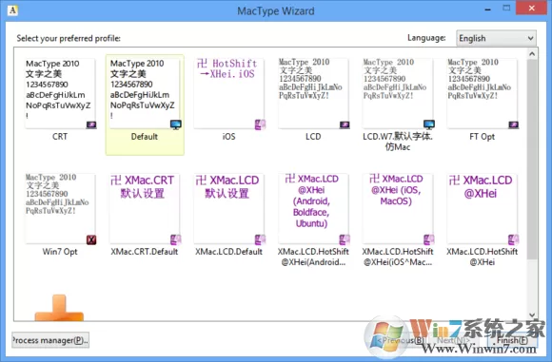
Task: Pick the FT Opt profile
Action: (483, 93)
